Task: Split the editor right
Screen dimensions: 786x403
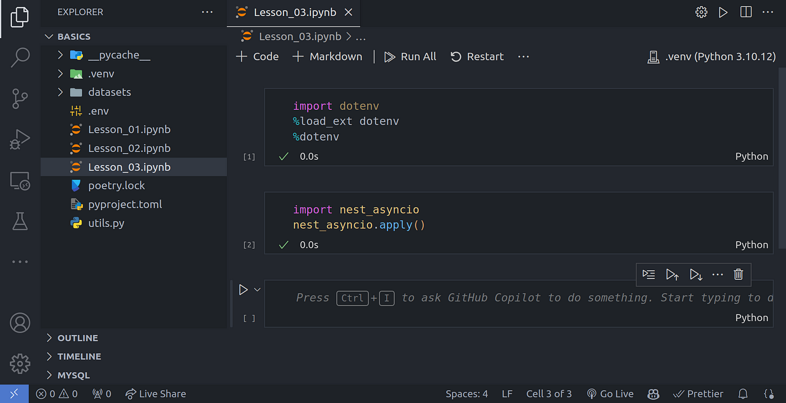Action: pyautogui.click(x=746, y=12)
